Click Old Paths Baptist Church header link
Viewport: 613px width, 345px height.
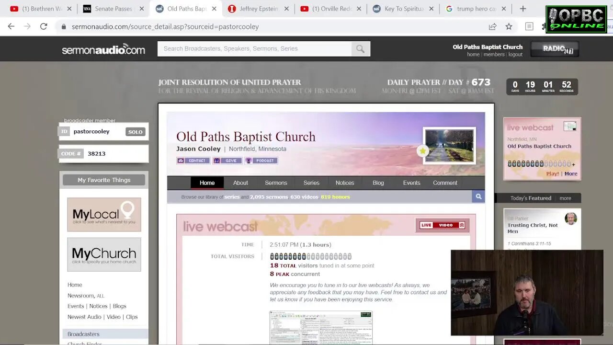(x=488, y=47)
